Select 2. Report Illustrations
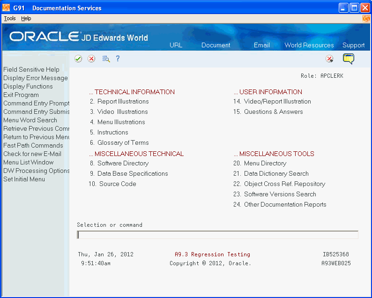 tap(119, 102)
